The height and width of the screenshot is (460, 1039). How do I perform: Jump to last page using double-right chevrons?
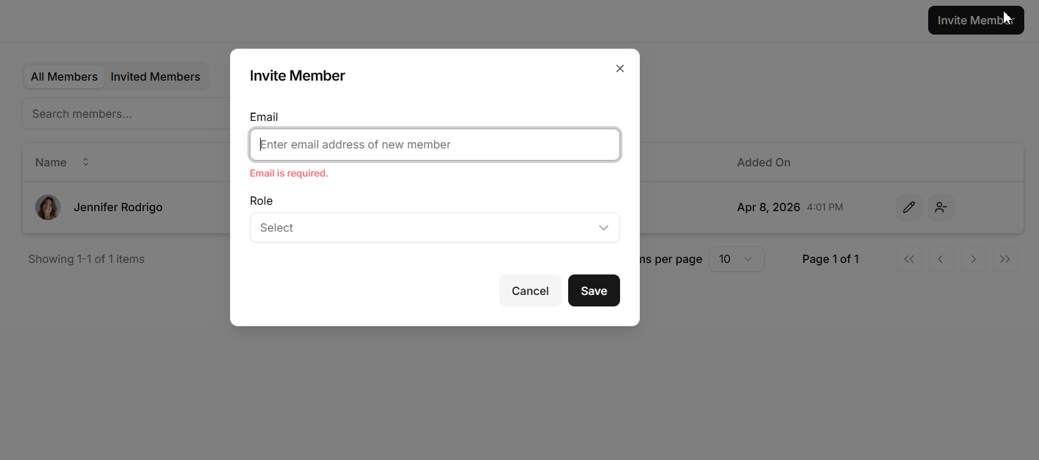pyautogui.click(x=1004, y=259)
